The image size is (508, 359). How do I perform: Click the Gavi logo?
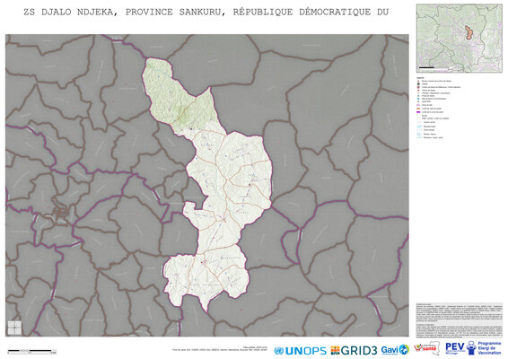[395, 350]
